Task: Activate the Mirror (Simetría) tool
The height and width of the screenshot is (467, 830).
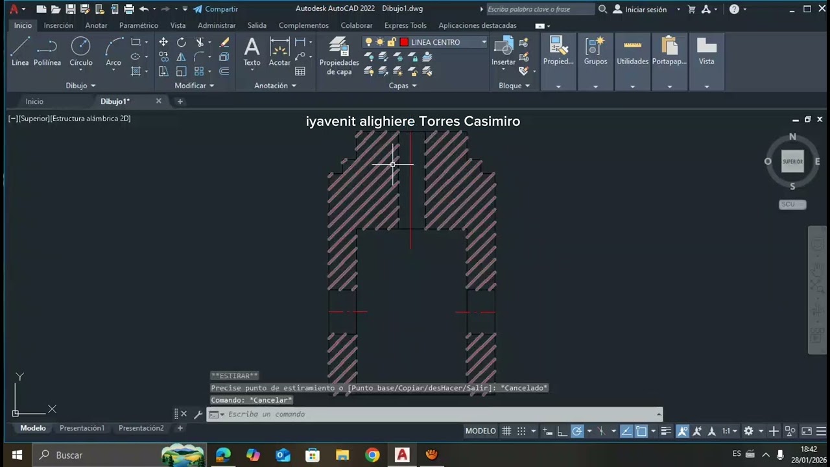Action: [x=182, y=56]
